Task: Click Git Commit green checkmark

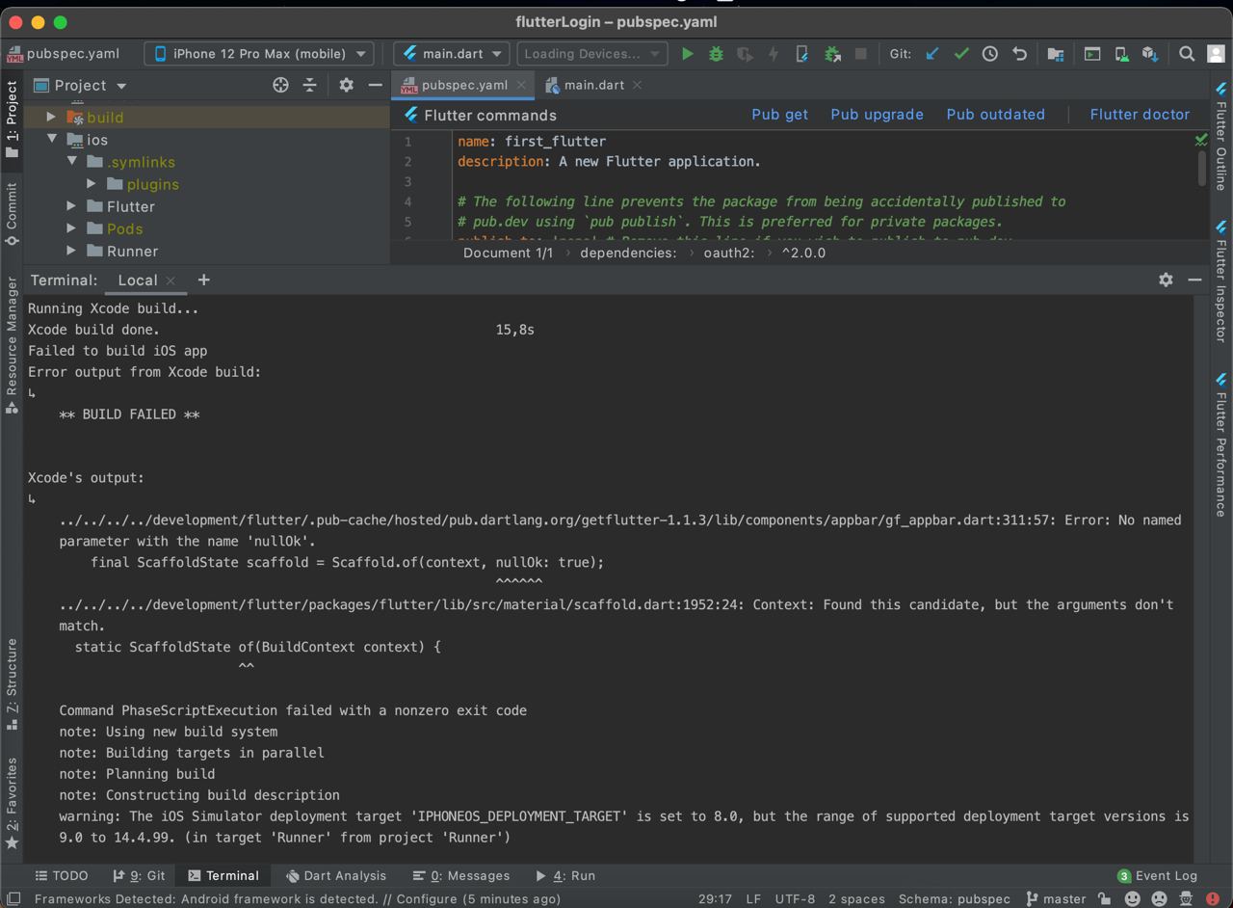Action: [960, 54]
